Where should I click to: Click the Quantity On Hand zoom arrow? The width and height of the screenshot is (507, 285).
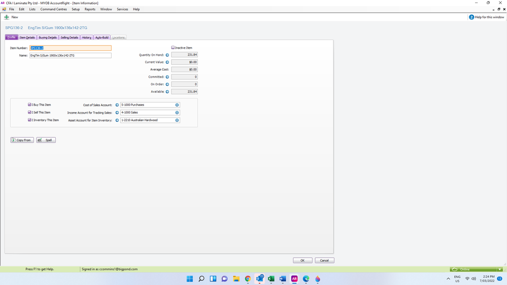[x=167, y=55]
